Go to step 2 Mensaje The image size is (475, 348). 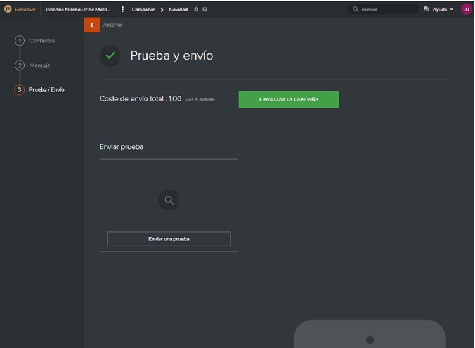point(39,65)
